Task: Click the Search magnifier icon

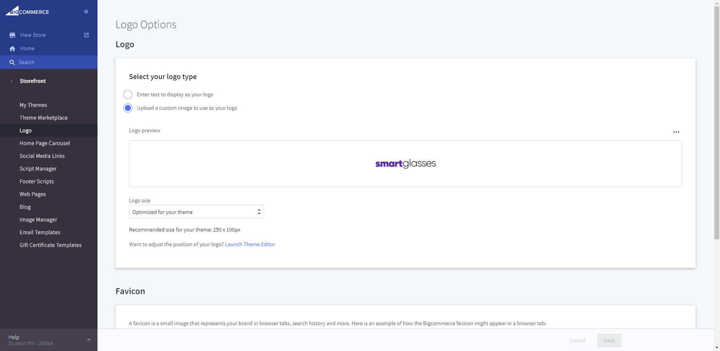Action: point(12,63)
